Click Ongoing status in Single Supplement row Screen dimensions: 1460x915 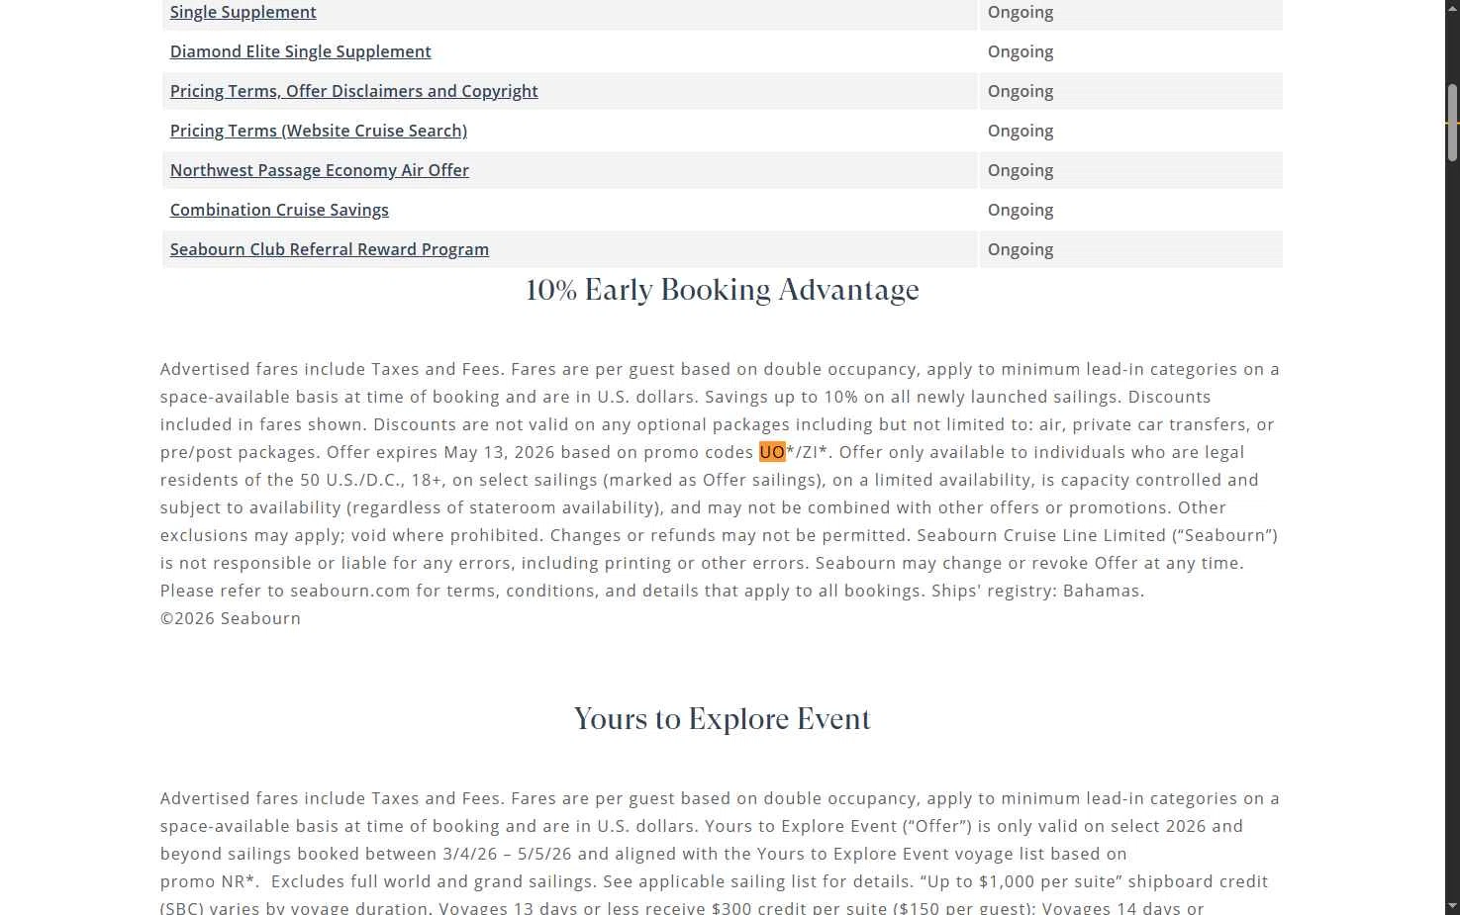click(1021, 12)
